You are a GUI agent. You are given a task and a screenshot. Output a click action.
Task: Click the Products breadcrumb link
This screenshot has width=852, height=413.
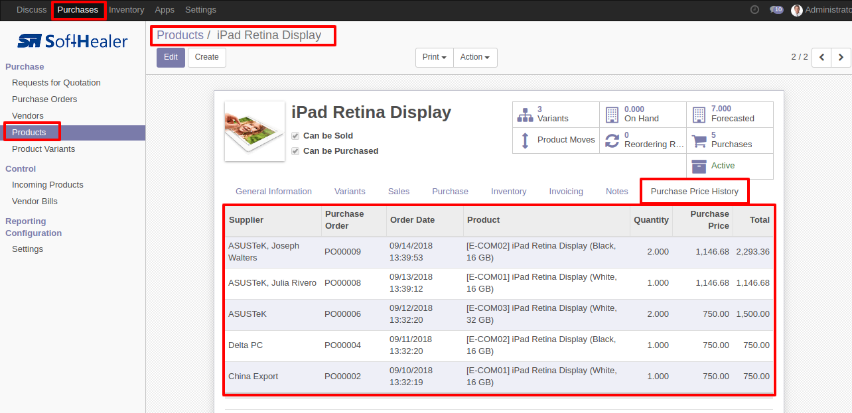(180, 35)
